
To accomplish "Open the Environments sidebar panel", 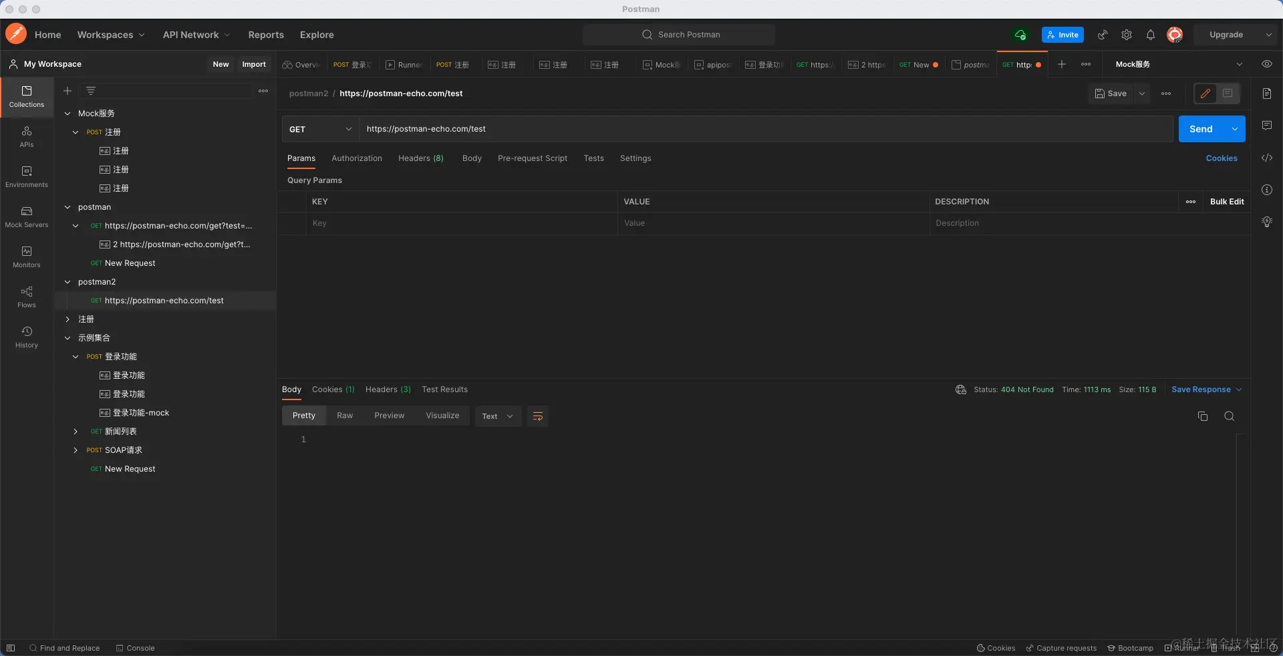I will (27, 177).
